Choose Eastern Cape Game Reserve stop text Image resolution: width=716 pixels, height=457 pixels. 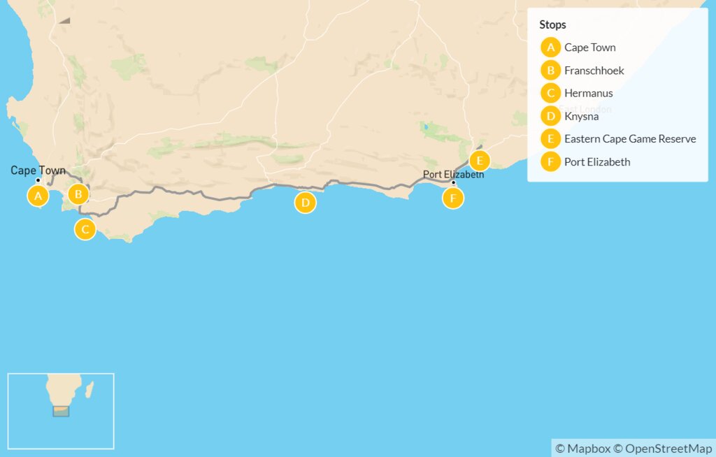coord(630,139)
